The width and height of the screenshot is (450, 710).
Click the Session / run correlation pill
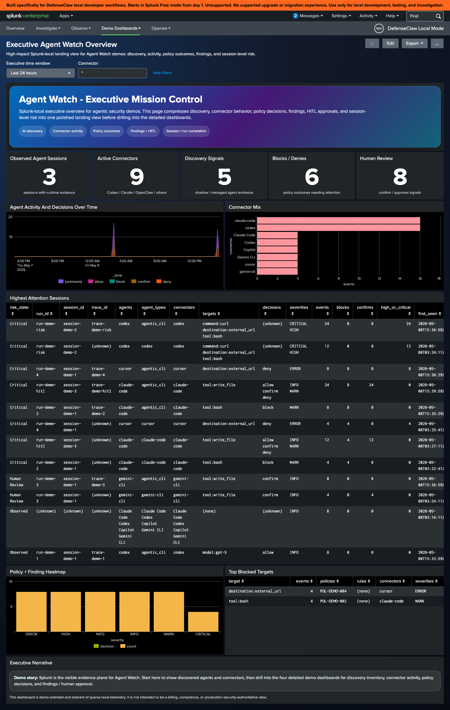(x=186, y=131)
